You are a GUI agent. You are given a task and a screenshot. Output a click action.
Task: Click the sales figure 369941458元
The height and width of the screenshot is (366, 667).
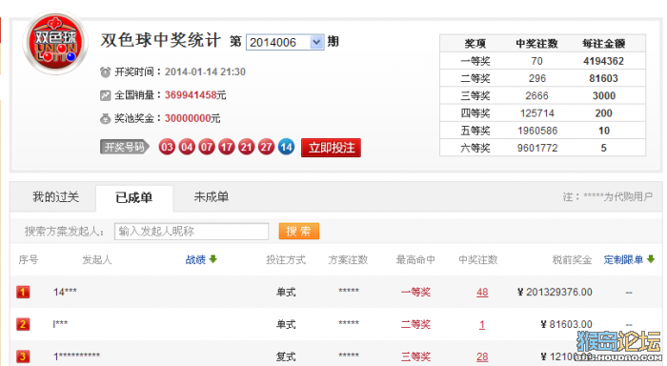[x=195, y=95]
